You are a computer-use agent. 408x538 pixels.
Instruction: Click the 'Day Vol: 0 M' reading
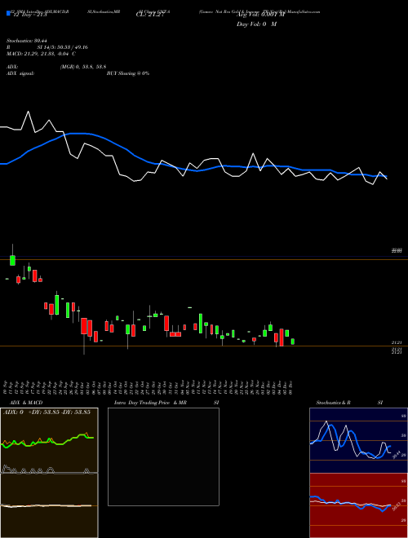(256, 24)
